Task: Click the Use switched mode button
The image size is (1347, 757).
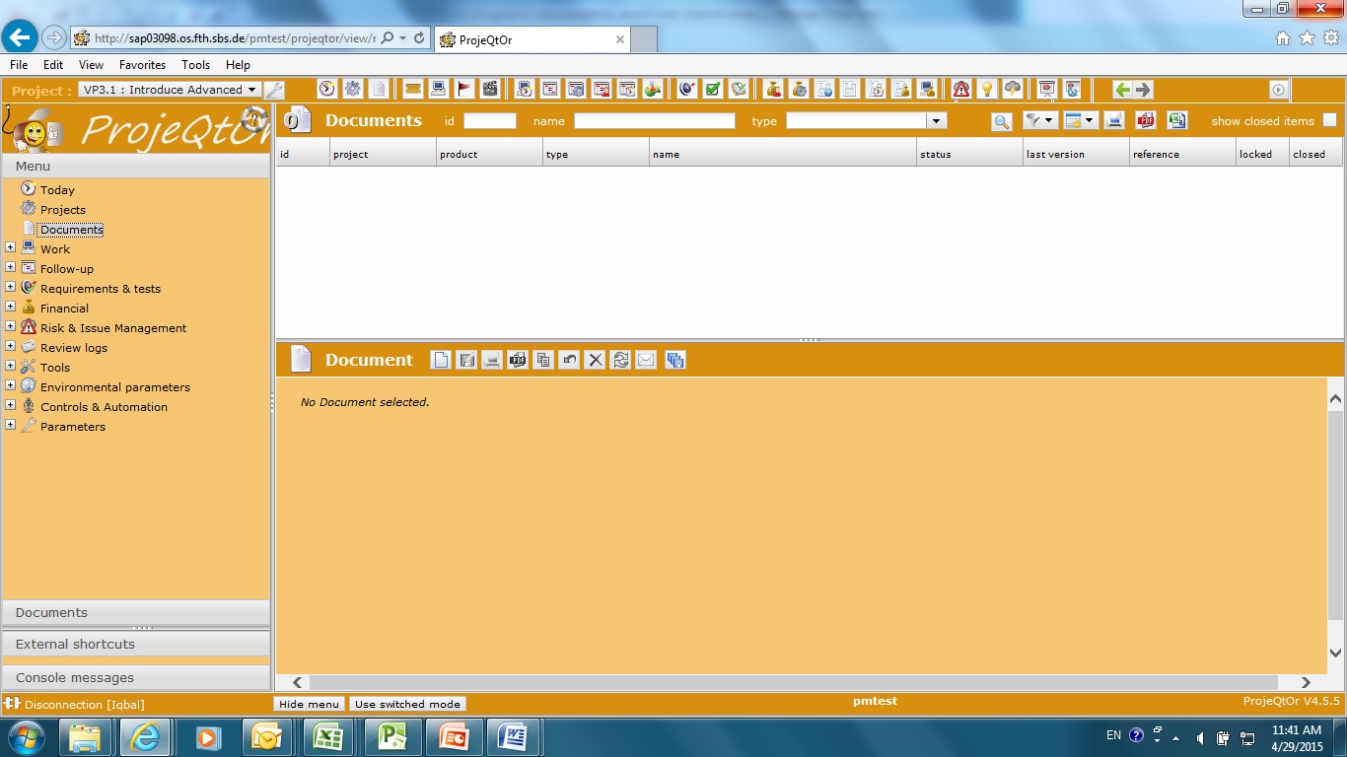Action: pos(407,704)
